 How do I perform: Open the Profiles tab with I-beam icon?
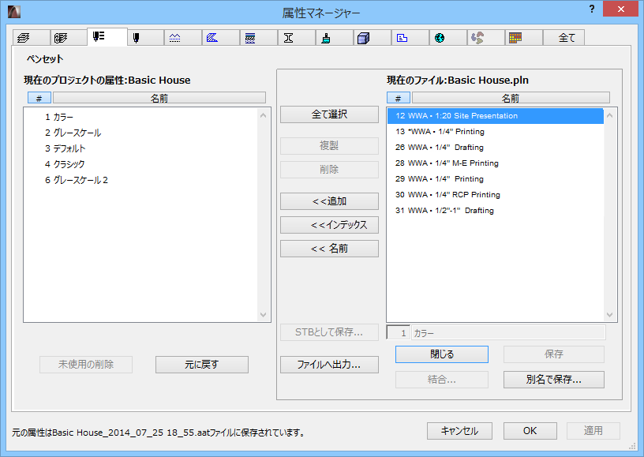coord(296,38)
